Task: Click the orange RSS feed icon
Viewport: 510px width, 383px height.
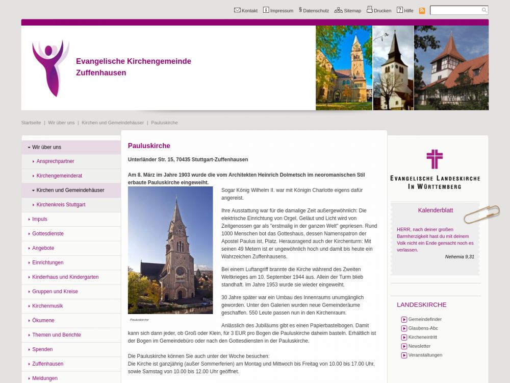Action: pos(422,11)
